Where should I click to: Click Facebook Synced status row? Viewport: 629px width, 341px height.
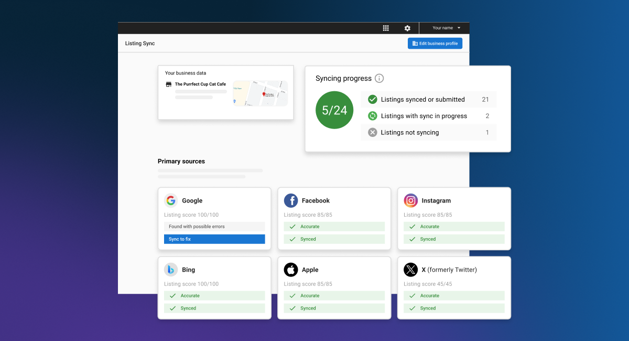[x=334, y=239]
